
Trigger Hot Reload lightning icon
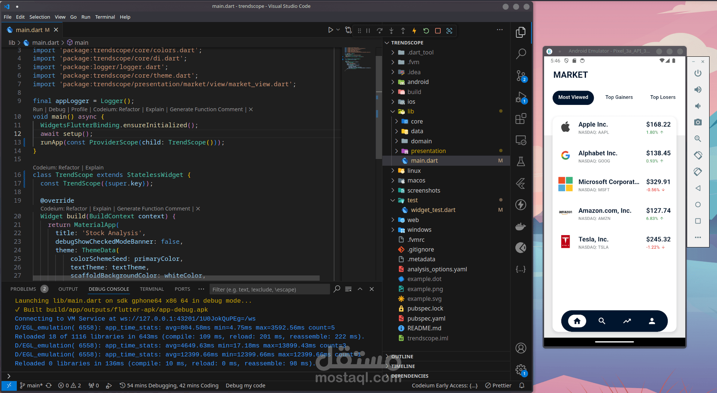(x=414, y=31)
